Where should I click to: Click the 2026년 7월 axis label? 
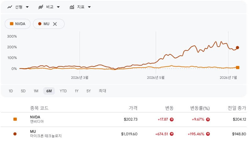[228, 78]
